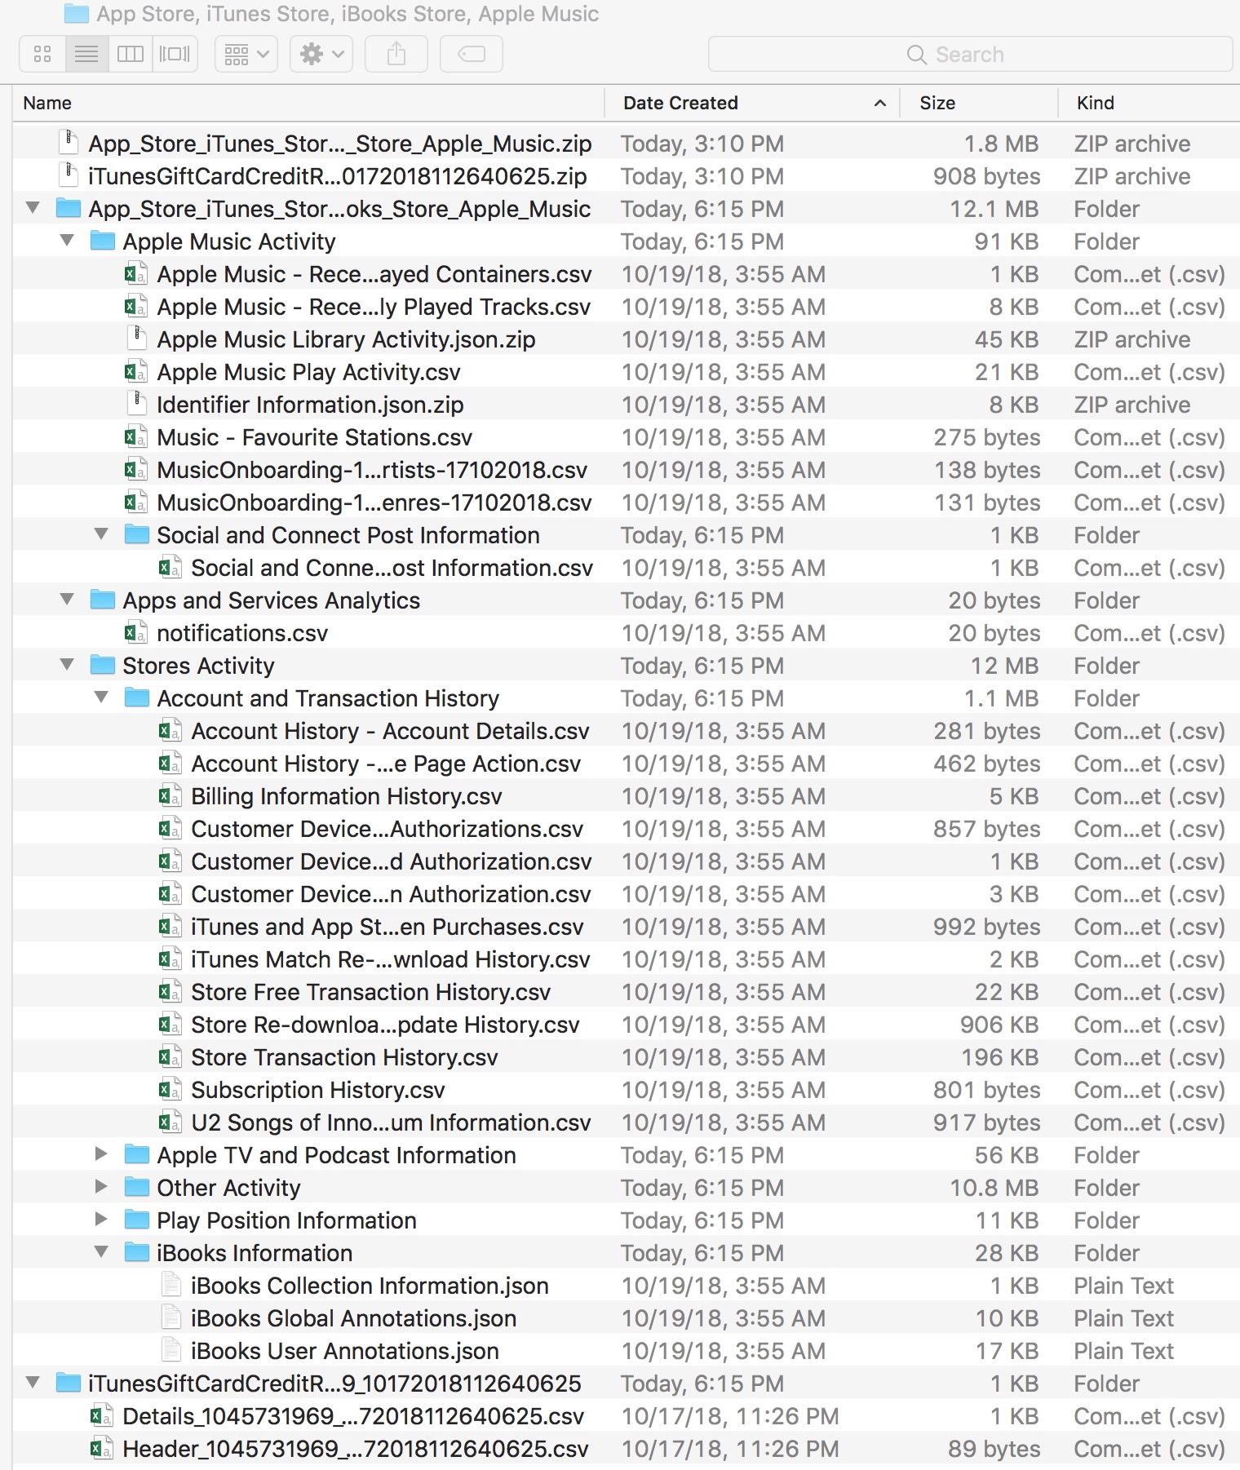The image size is (1240, 1470).
Task: Click Subscription History.csv file icon
Action: point(170,1090)
